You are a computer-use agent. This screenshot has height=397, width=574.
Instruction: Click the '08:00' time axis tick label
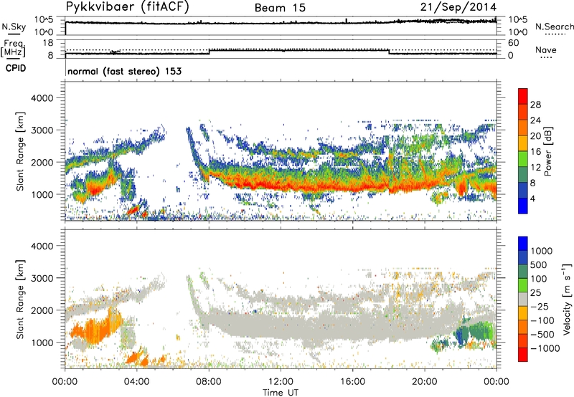pyautogui.click(x=209, y=382)
